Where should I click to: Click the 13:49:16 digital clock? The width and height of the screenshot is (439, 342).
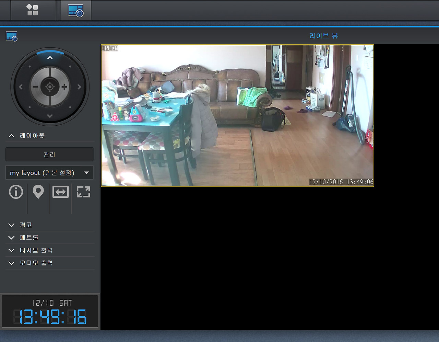coord(50,317)
